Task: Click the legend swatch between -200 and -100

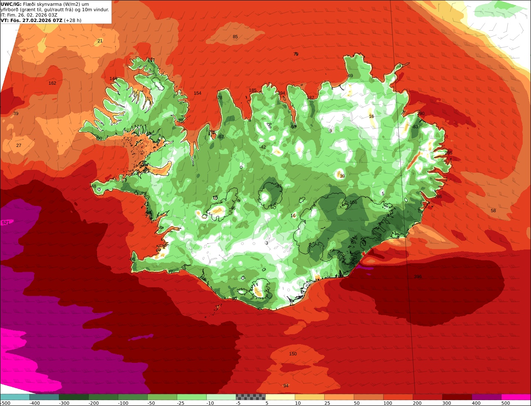Action: point(103,397)
